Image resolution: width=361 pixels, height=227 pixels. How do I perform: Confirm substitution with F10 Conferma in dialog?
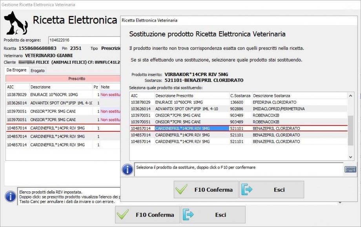click(206, 190)
